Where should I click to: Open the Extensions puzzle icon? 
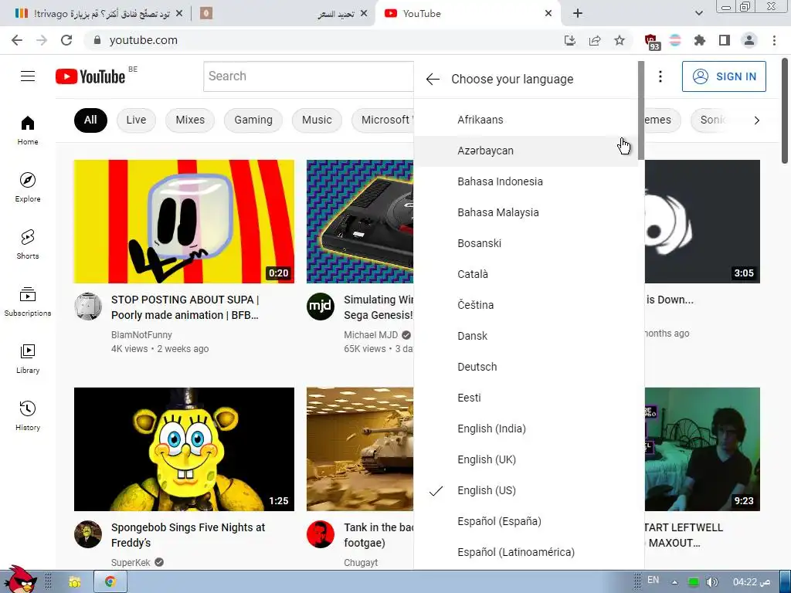click(700, 40)
